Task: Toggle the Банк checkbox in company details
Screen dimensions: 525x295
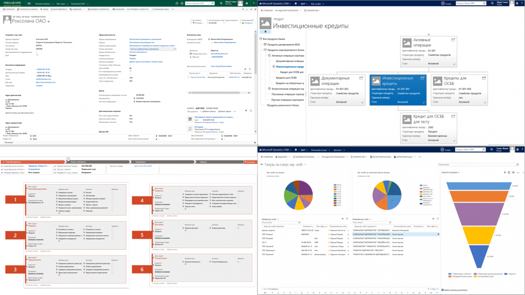Action: [37, 55]
